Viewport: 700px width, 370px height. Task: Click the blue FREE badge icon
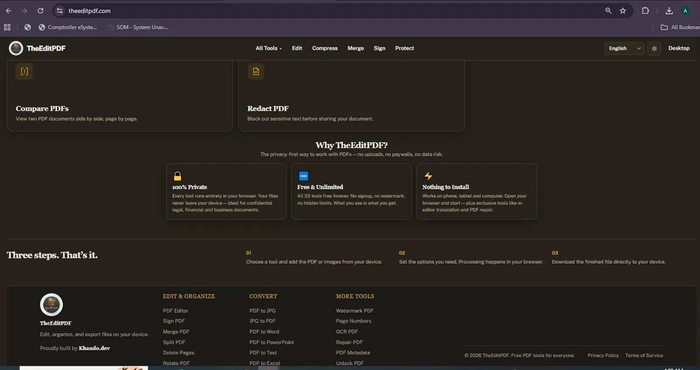tap(303, 176)
